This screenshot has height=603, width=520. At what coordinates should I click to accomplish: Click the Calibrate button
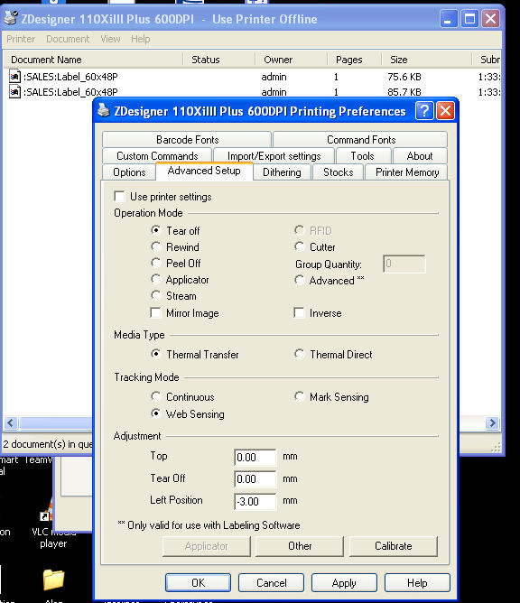[x=393, y=546]
